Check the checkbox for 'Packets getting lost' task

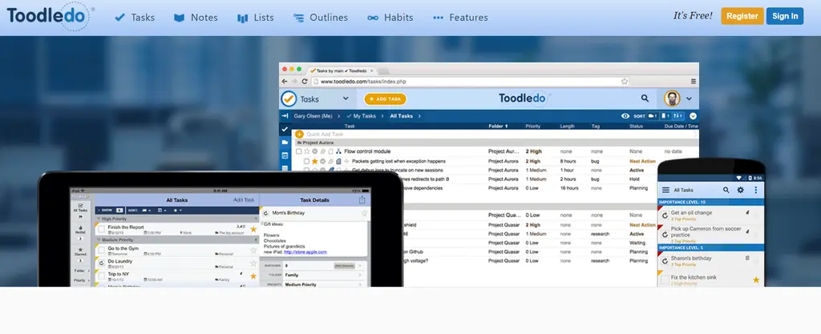pos(306,162)
